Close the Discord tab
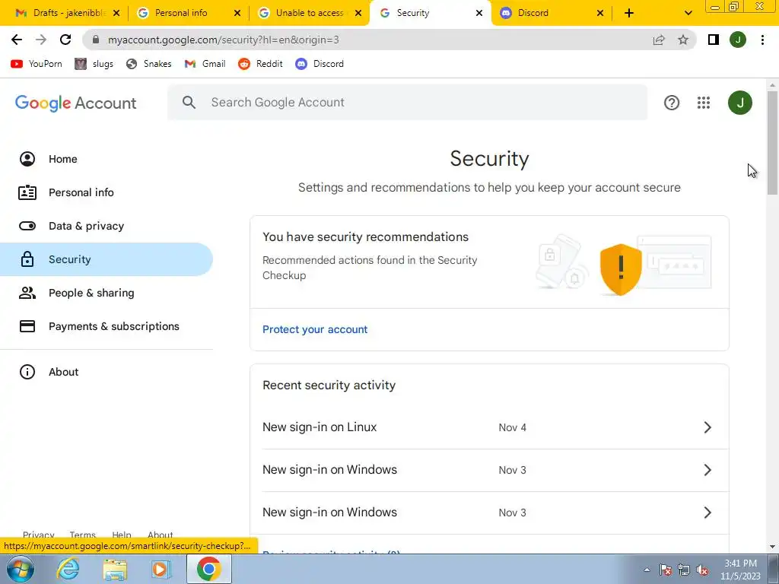The height and width of the screenshot is (584, 779). coord(599,13)
